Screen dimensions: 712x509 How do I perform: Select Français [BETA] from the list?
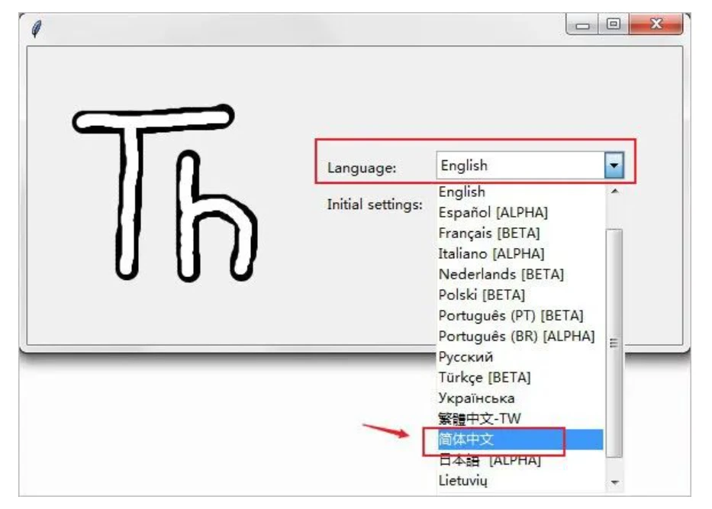tap(489, 233)
